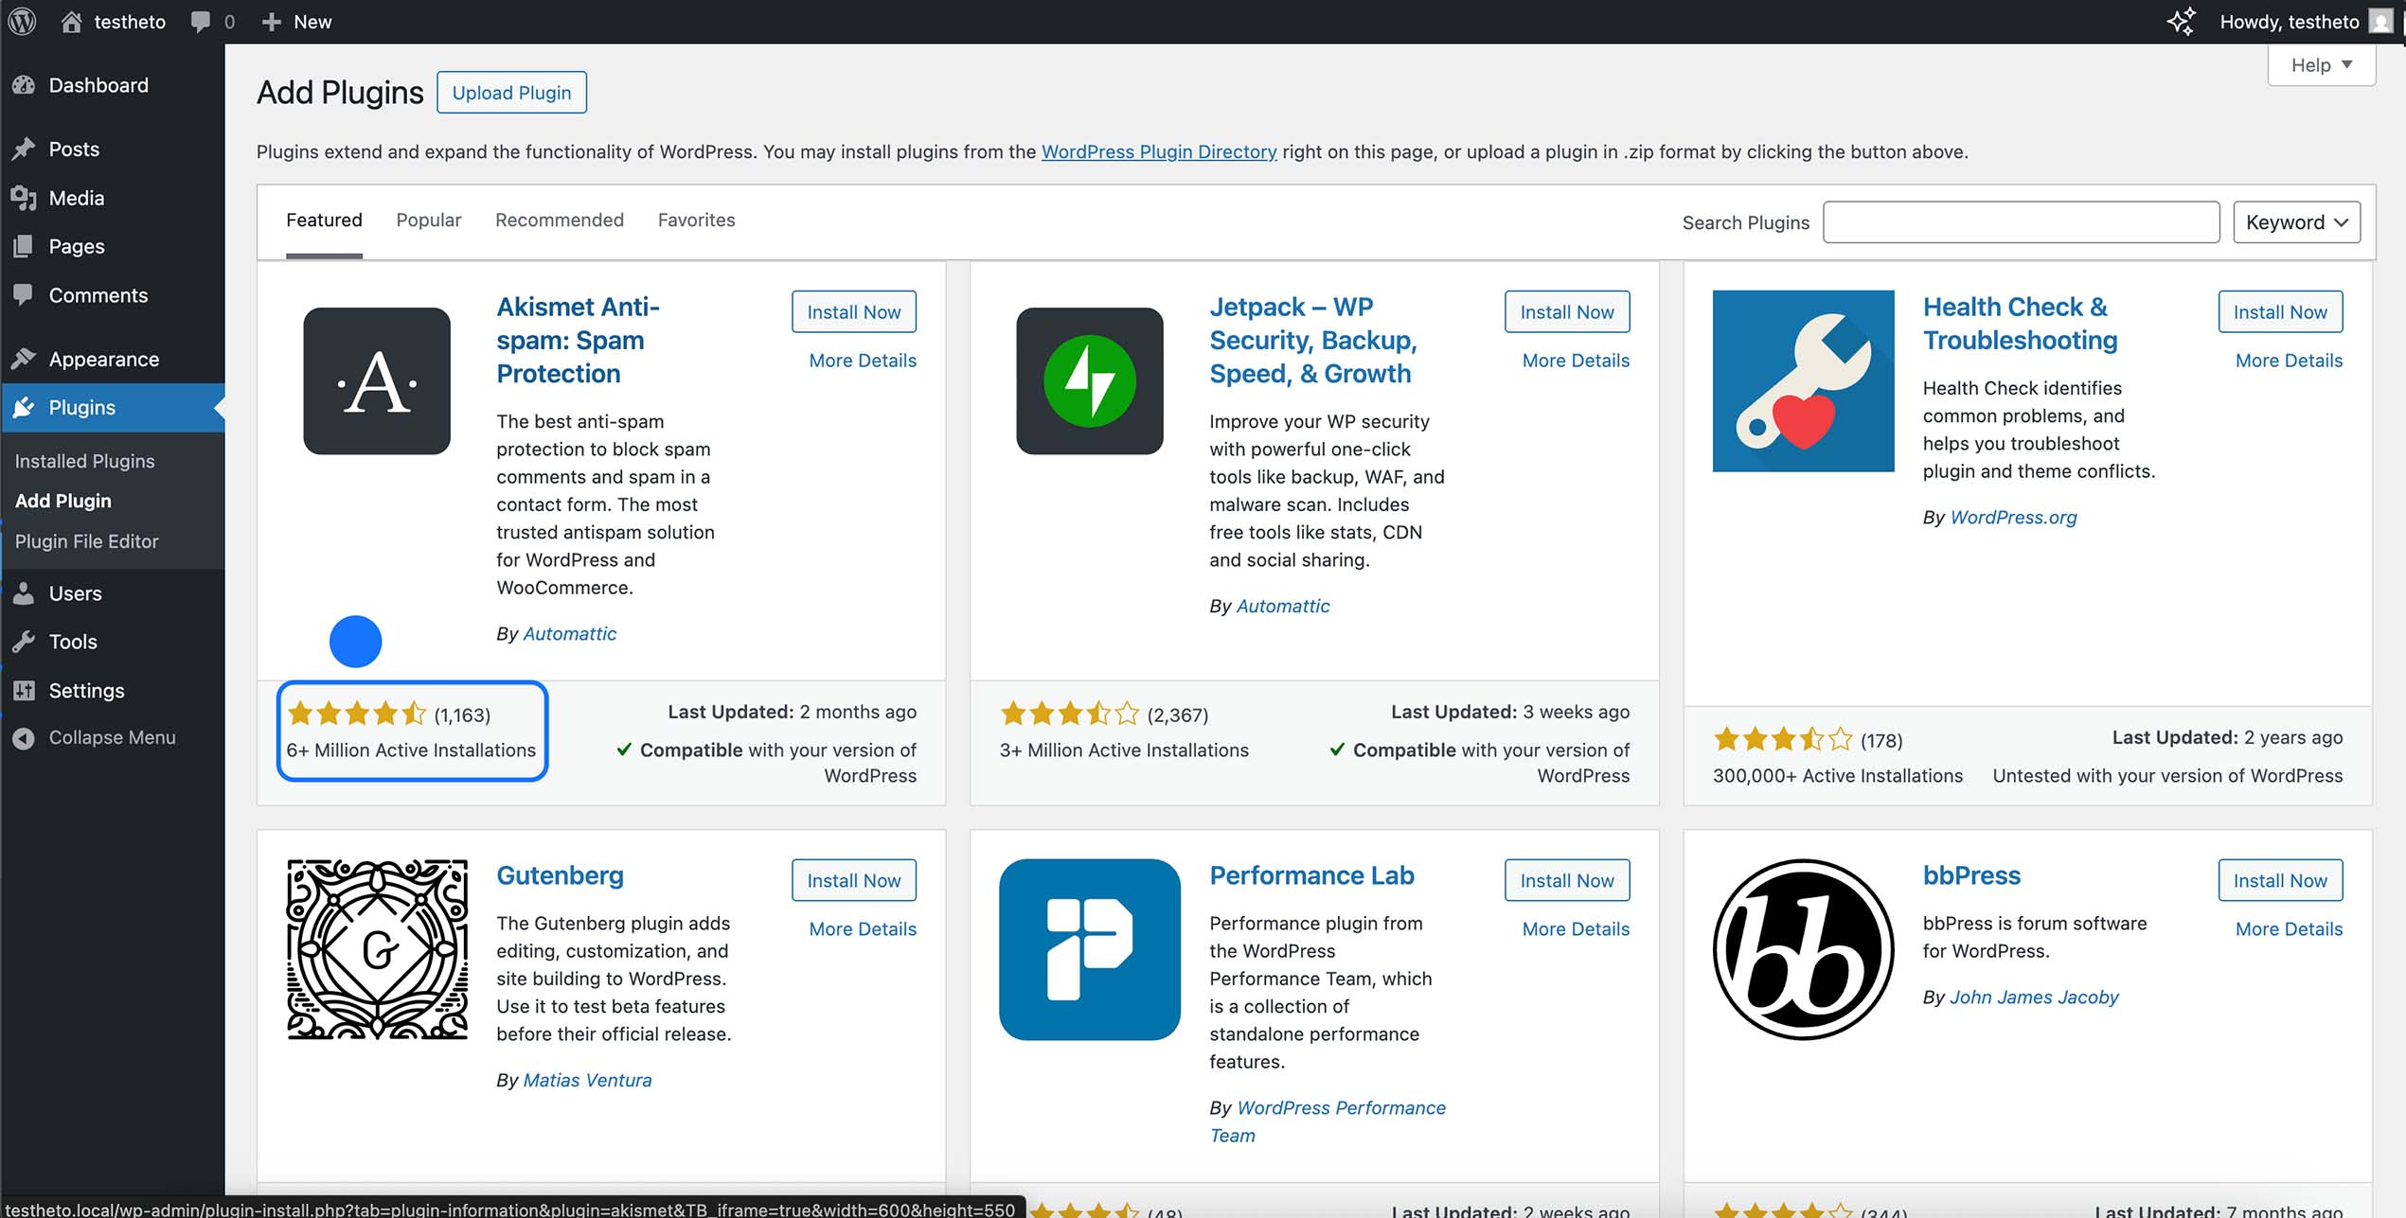The width and height of the screenshot is (2406, 1218).
Task: Click the Tools wrench icon
Action: coord(24,642)
